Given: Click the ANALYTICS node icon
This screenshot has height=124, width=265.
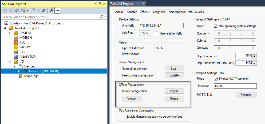Looking at the screenshot, I should [x=16, y=57].
